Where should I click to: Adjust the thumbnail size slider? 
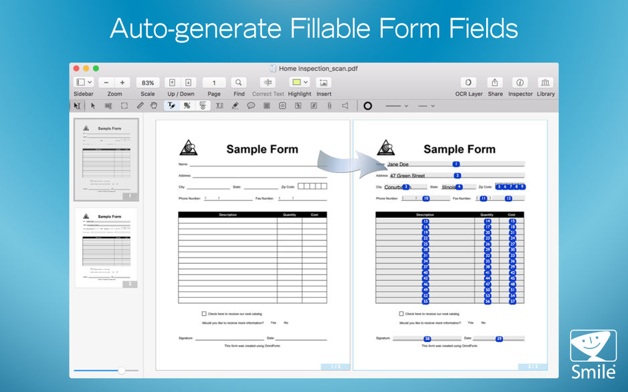tap(120, 370)
